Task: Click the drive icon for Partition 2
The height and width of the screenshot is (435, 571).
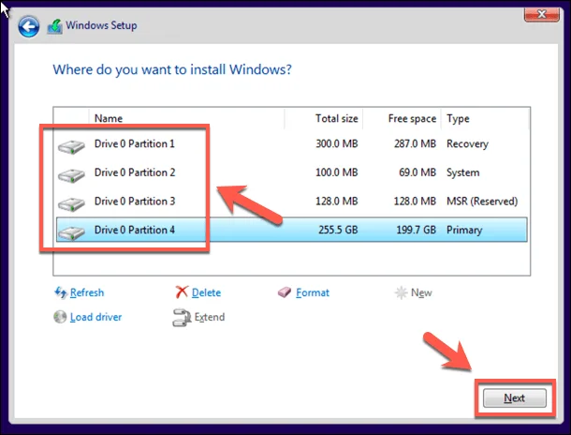Action: [70, 174]
